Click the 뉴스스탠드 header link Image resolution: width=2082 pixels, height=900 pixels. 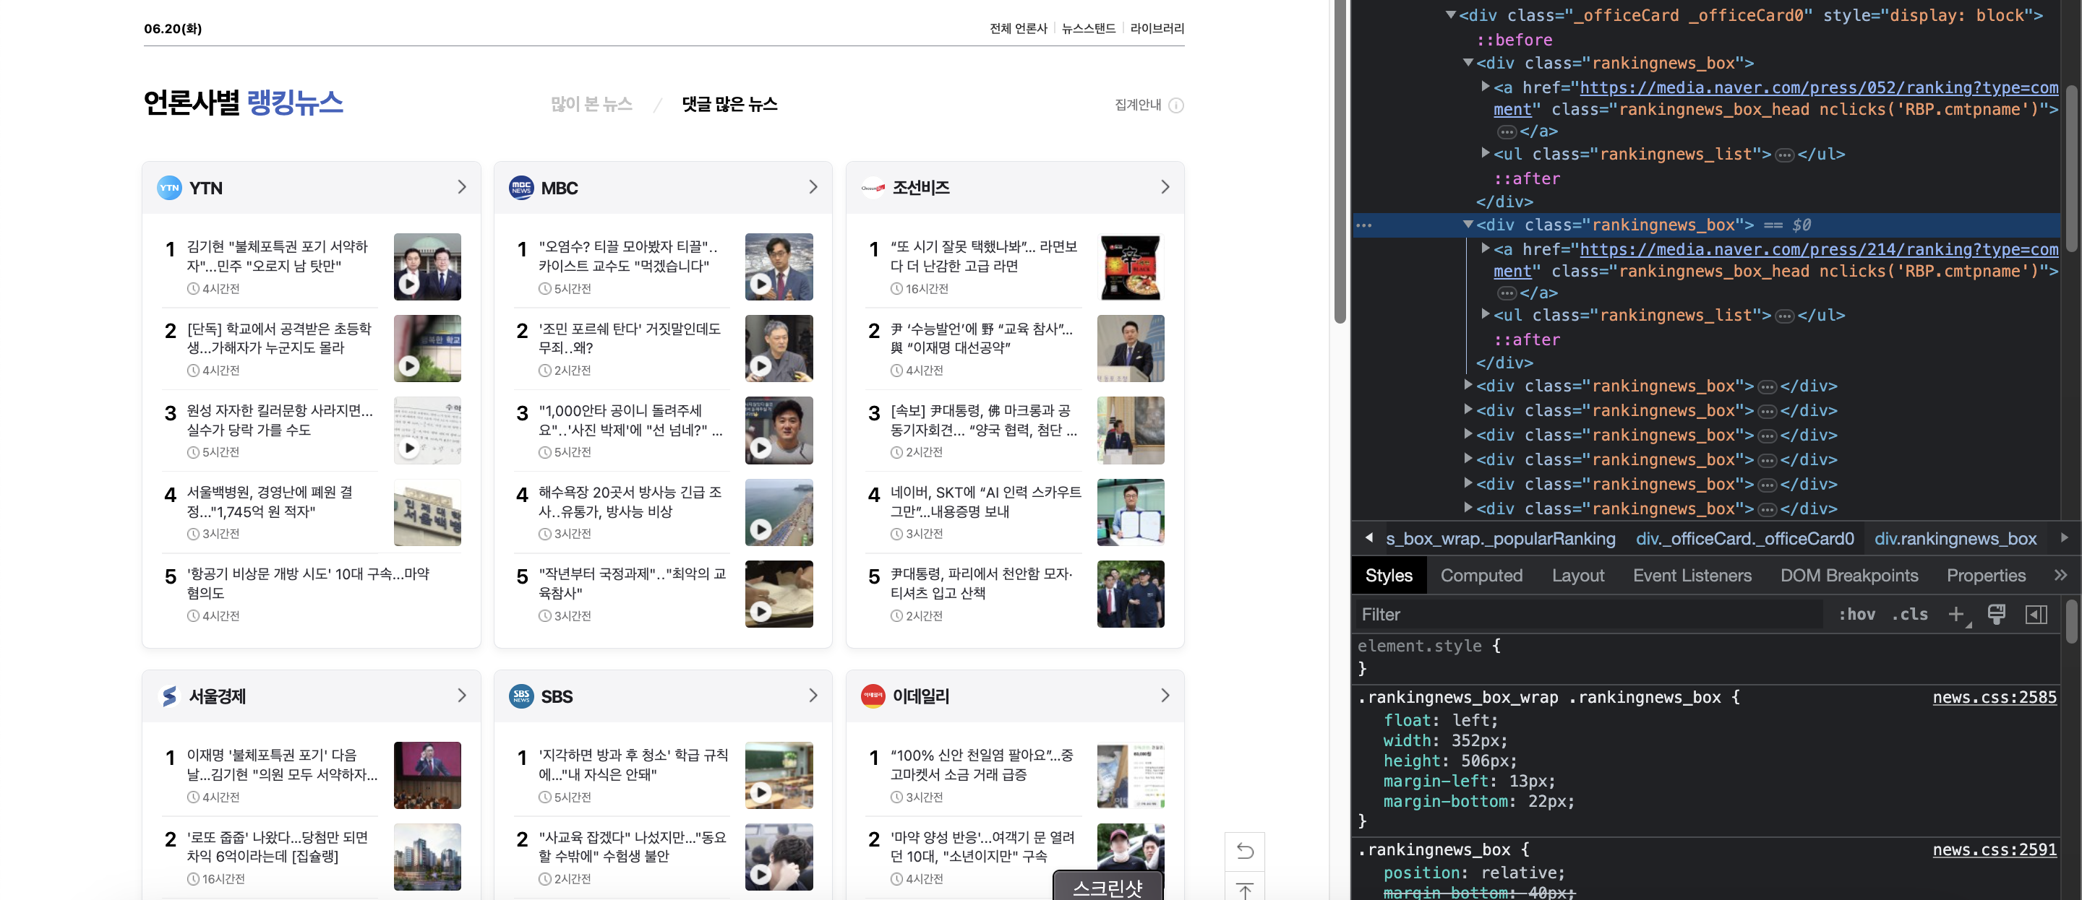[x=1088, y=28]
